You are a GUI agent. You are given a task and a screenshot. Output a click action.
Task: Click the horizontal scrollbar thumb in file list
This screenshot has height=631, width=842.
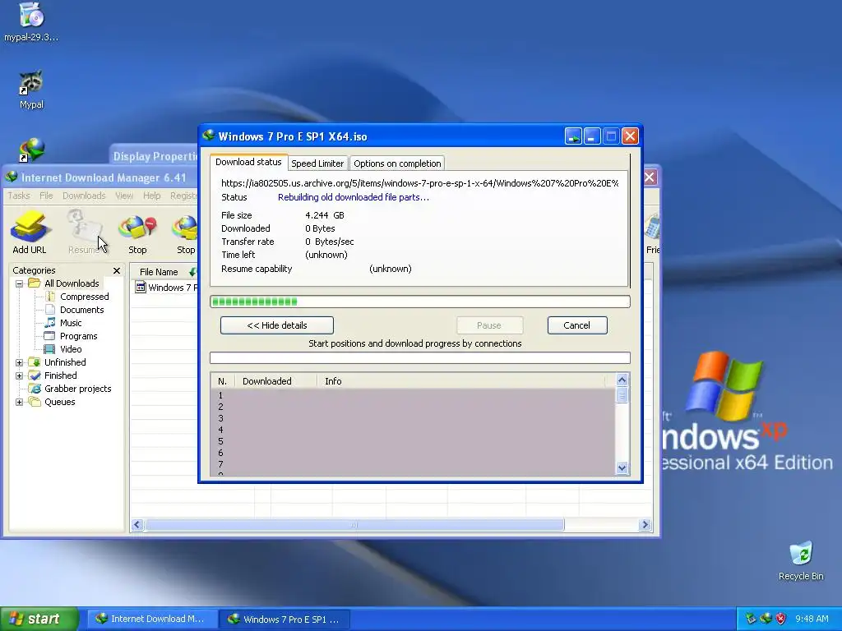pos(354,525)
